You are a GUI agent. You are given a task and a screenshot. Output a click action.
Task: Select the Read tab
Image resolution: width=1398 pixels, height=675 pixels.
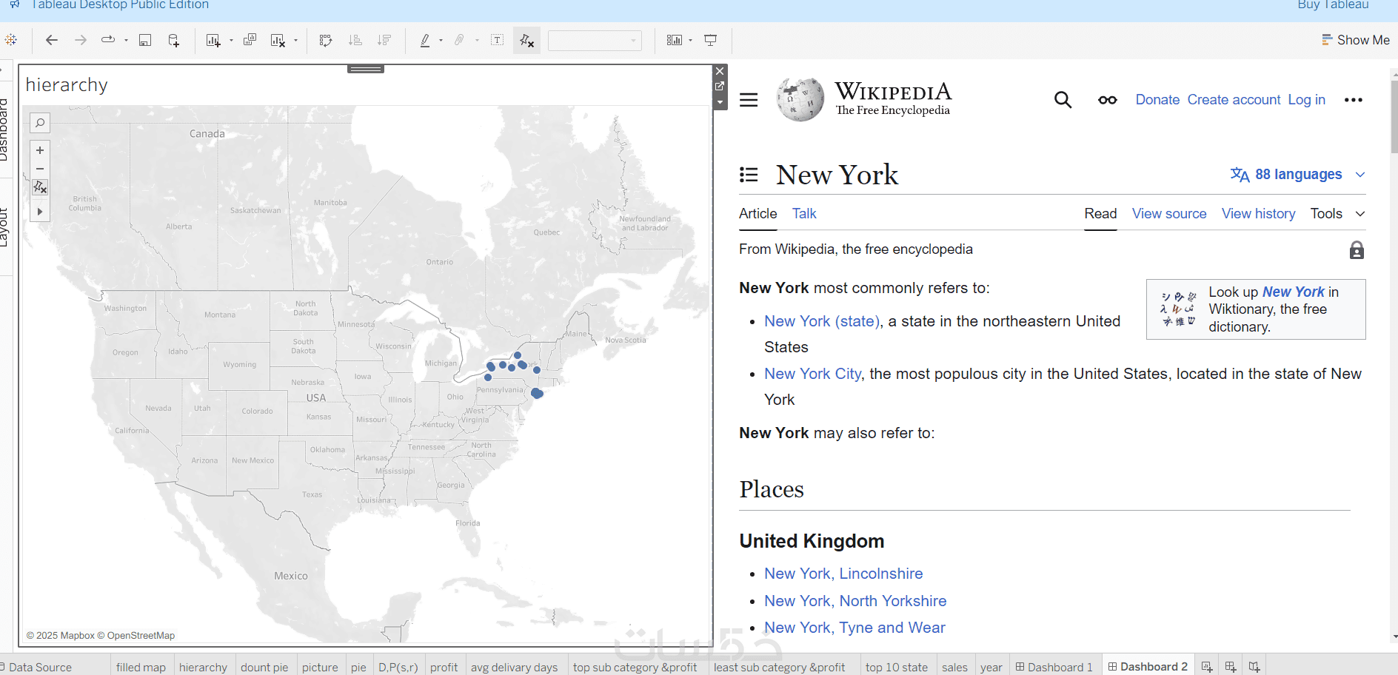1100,214
